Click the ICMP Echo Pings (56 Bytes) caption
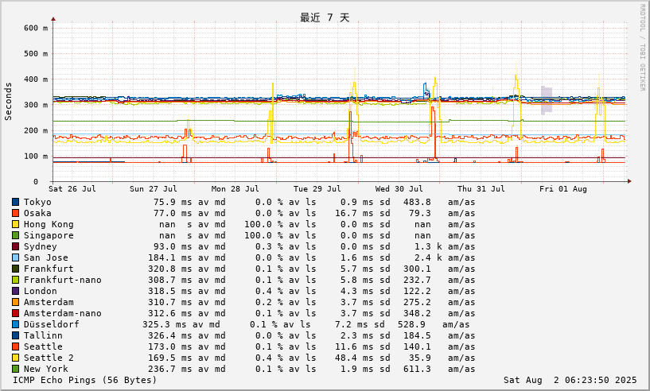 [84, 380]
